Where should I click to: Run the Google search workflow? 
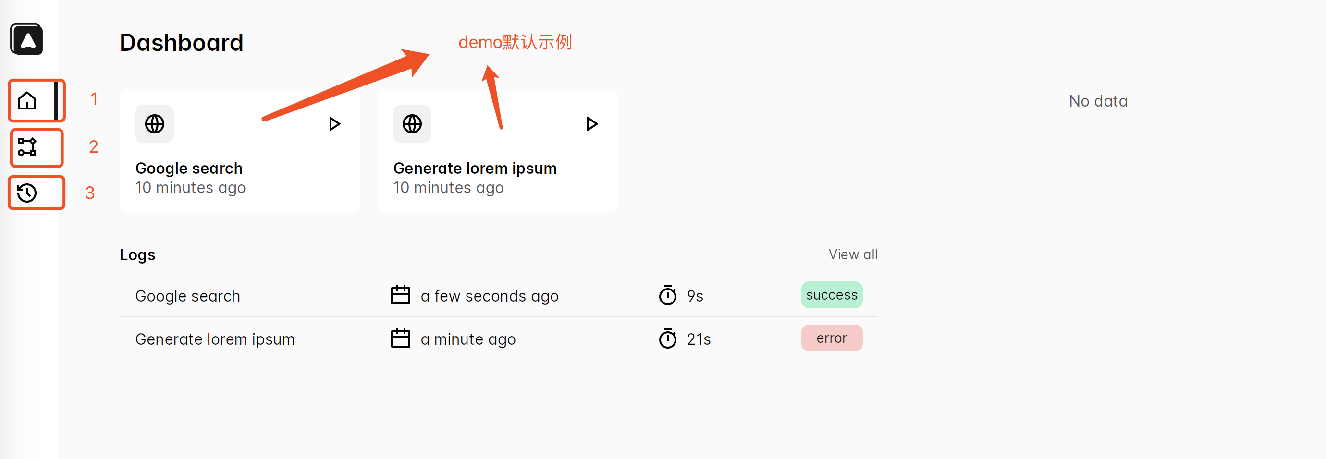pyautogui.click(x=334, y=124)
